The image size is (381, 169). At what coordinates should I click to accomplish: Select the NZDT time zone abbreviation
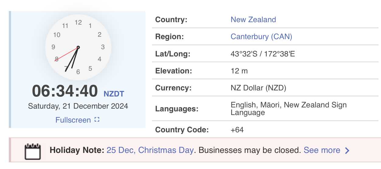click(x=114, y=94)
